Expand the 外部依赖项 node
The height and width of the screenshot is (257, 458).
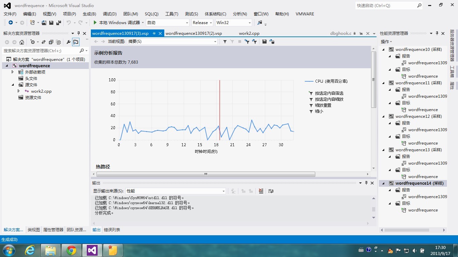13,72
